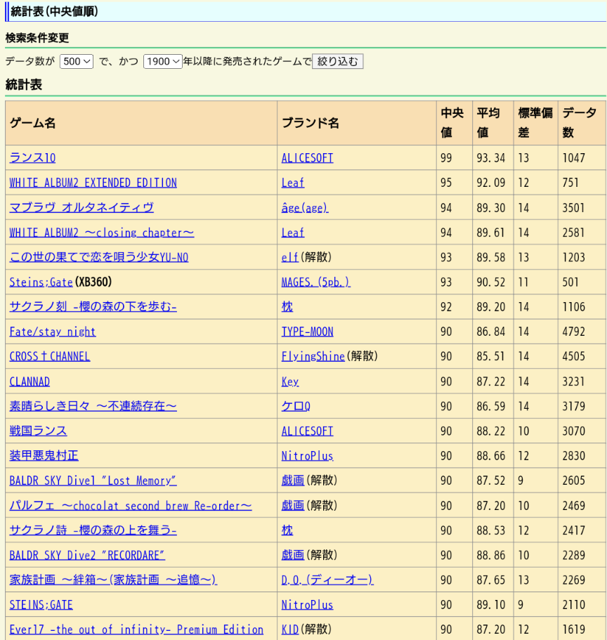
Task: Open the STEINS;GATE NitroPlus game link
Action: pyautogui.click(x=41, y=605)
